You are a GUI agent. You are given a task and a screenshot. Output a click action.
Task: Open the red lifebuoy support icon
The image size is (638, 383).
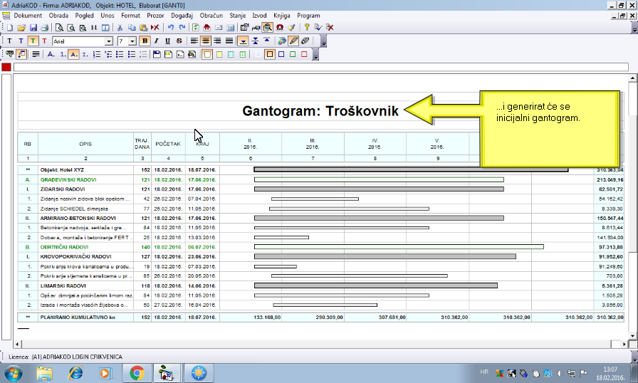280,28
